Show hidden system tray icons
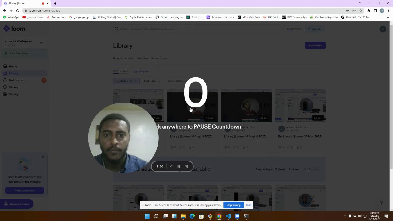 pyautogui.click(x=345, y=216)
